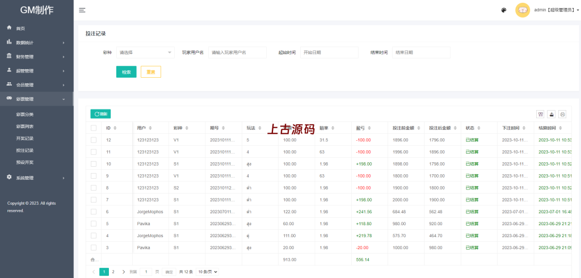Screen dimensions: 581x278
Task: Expand the 数据统计 menu arrow
Action: [64, 43]
